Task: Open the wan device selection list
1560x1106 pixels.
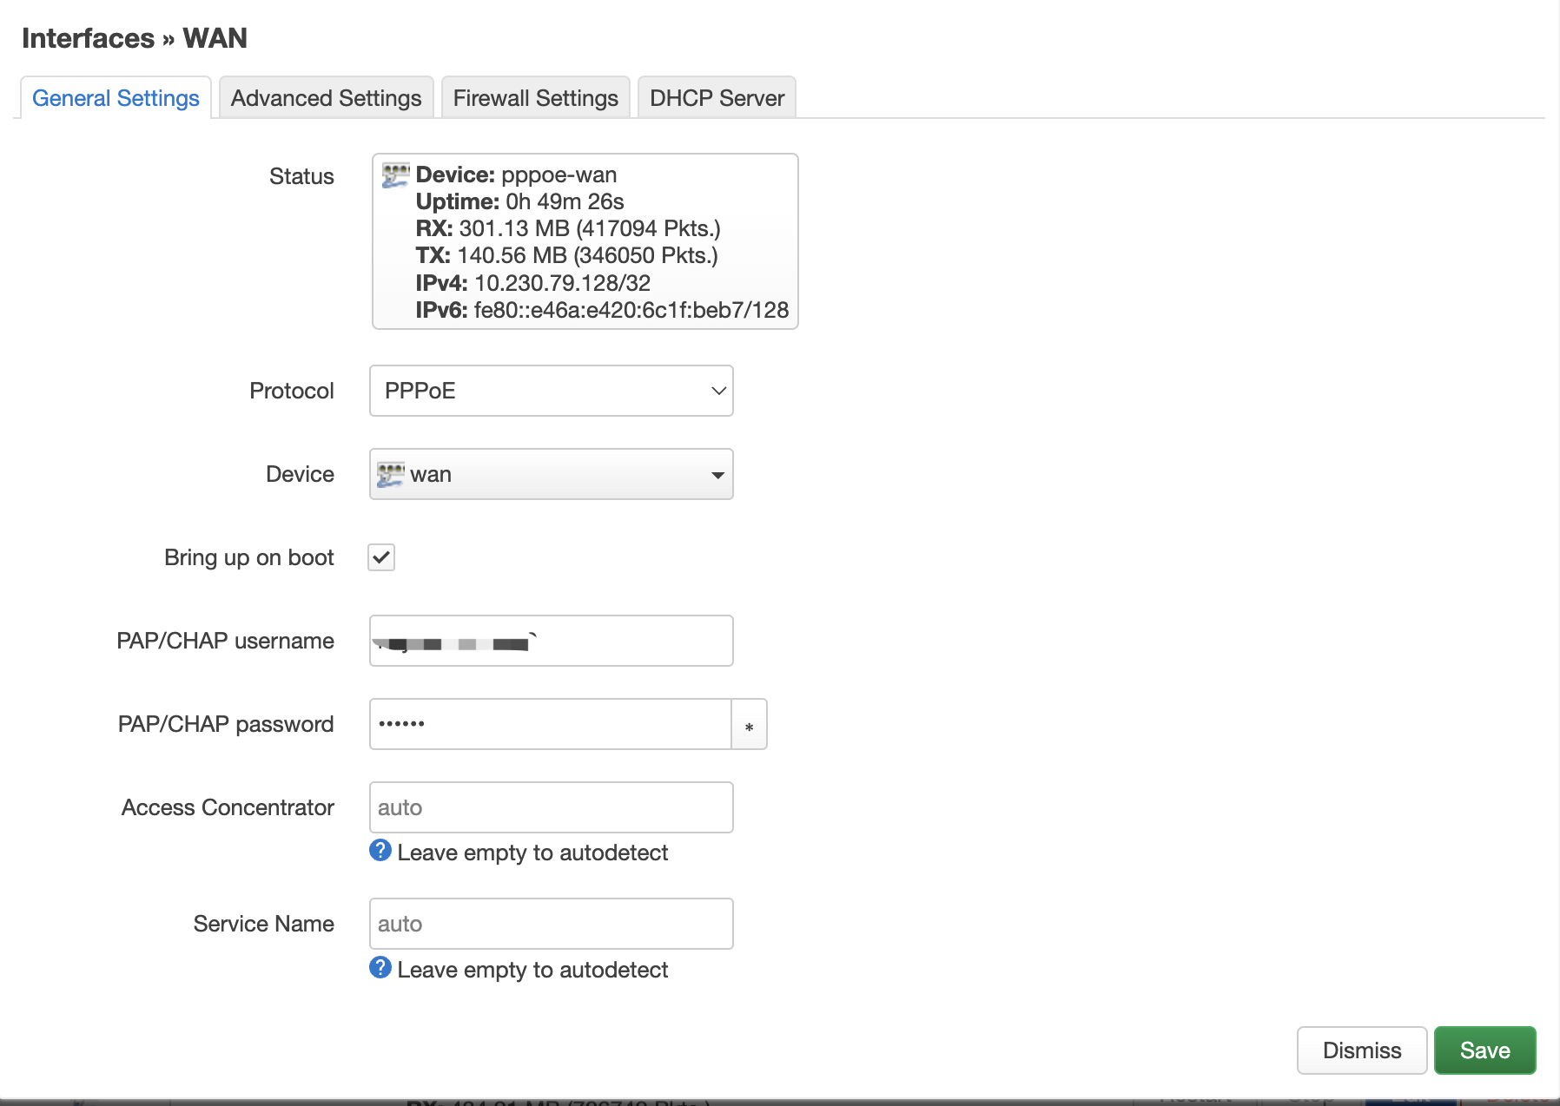Action: point(551,474)
